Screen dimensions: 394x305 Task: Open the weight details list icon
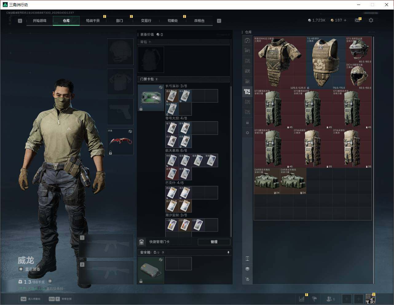click(50, 281)
